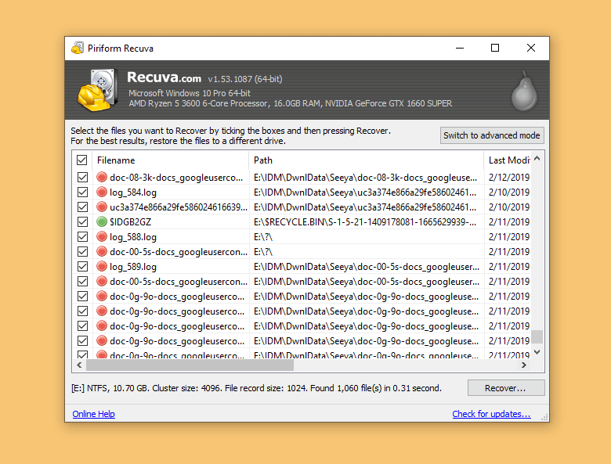Click the E:\$RECYCLE.BIN path cell
The width and height of the screenshot is (611, 464).
click(x=365, y=222)
